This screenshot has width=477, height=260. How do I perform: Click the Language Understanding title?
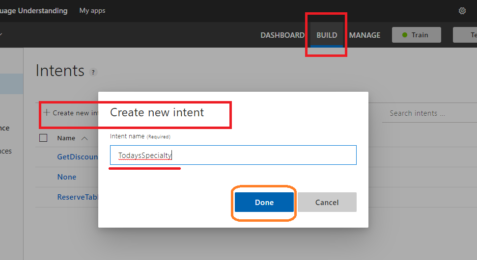point(34,10)
